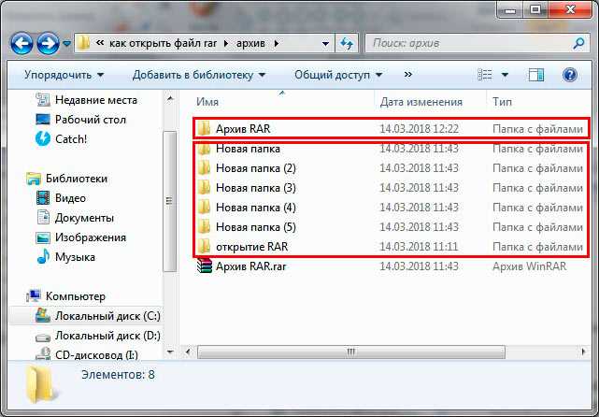Click date "14.03.2018 11:11"
Image resolution: width=599 pixels, height=417 pixels.
(x=419, y=247)
